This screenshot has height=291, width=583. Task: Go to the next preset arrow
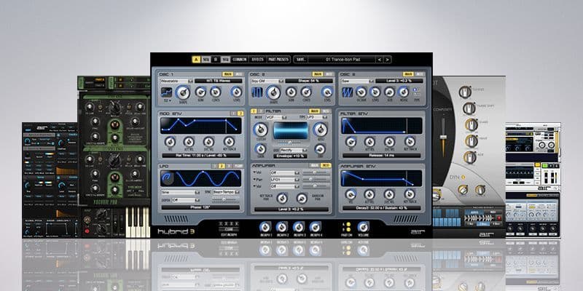pyautogui.click(x=388, y=60)
